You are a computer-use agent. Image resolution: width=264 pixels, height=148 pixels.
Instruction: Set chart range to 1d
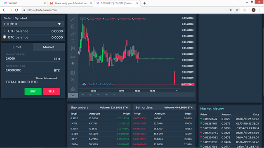pos(114,95)
